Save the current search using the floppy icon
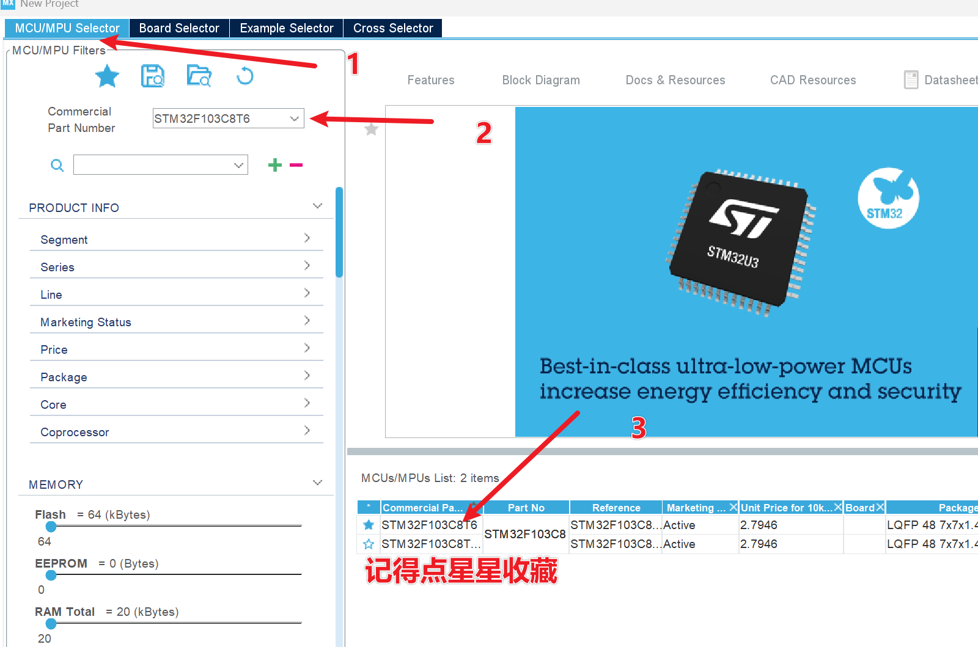Image resolution: width=978 pixels, height=647 pixels. 153,76
